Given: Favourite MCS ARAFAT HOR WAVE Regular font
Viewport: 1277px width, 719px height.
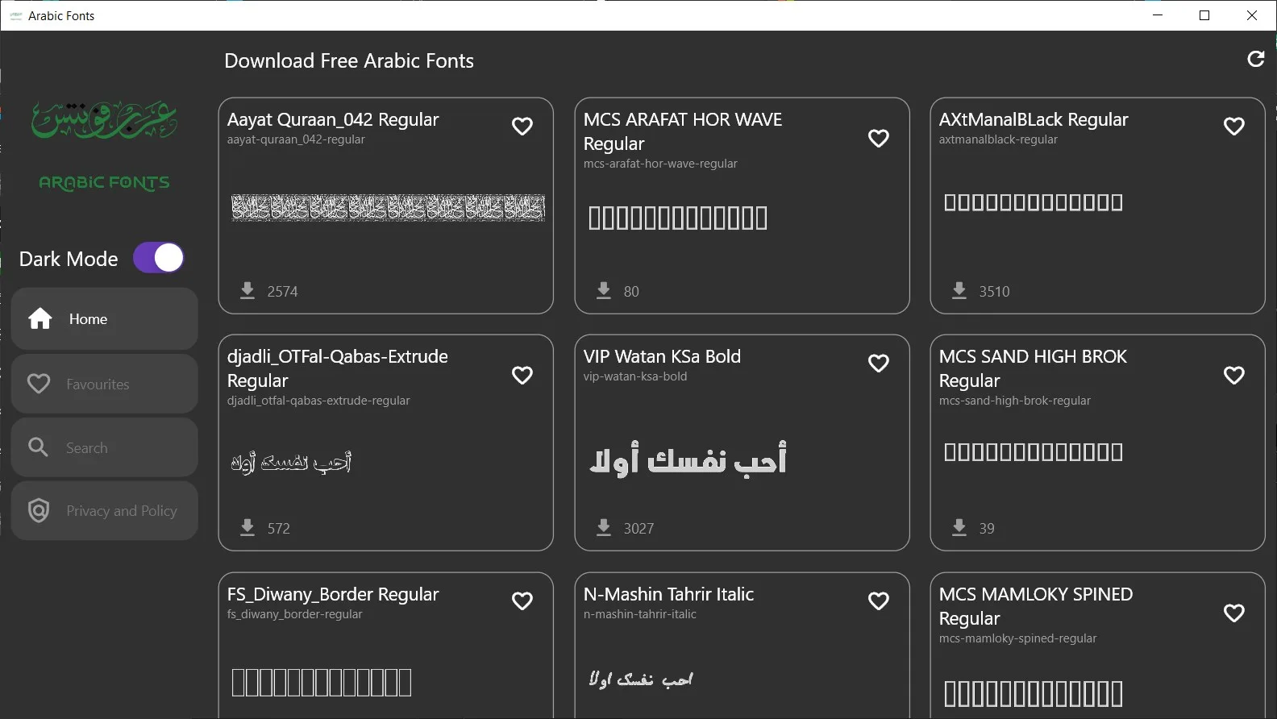Looking at the screenshot, I should pyautogui.click(x=879, y=138).
